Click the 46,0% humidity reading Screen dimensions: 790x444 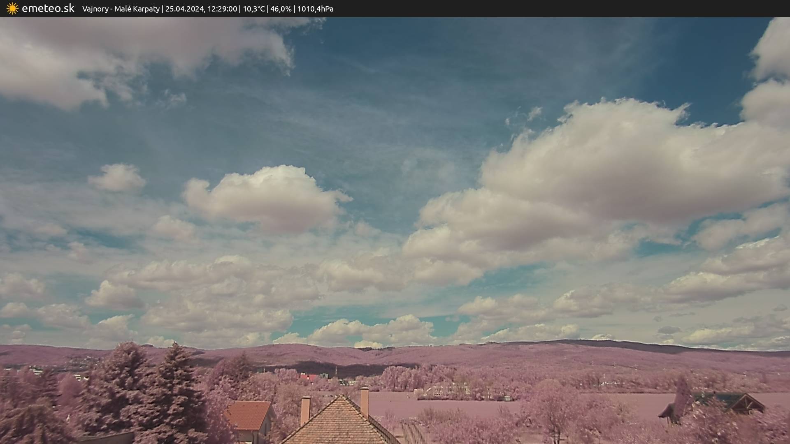point(281,9)
